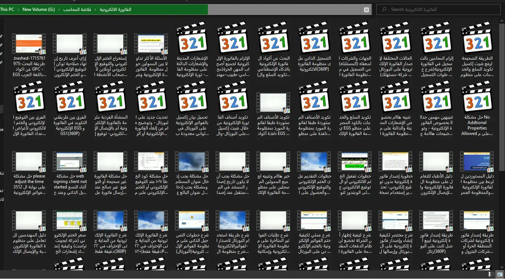Navigate to New Volume (G:) breadcrumb
This screenshot has width=505, height=279.
(39, 9)
